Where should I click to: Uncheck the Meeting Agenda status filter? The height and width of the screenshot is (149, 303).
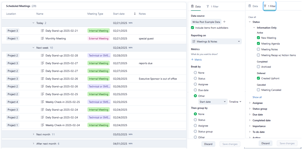coord(258,44)
